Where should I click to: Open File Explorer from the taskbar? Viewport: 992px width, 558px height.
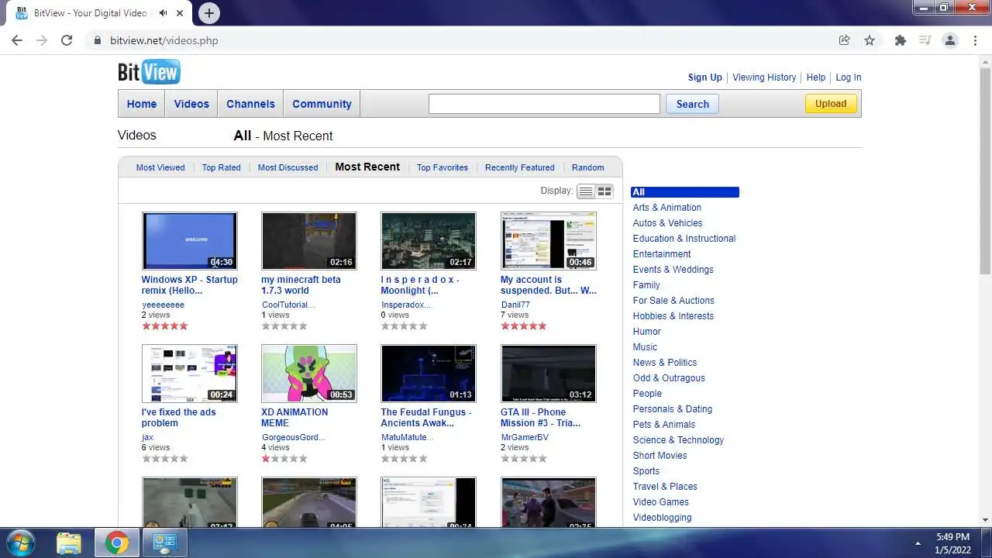coord(69,542)
